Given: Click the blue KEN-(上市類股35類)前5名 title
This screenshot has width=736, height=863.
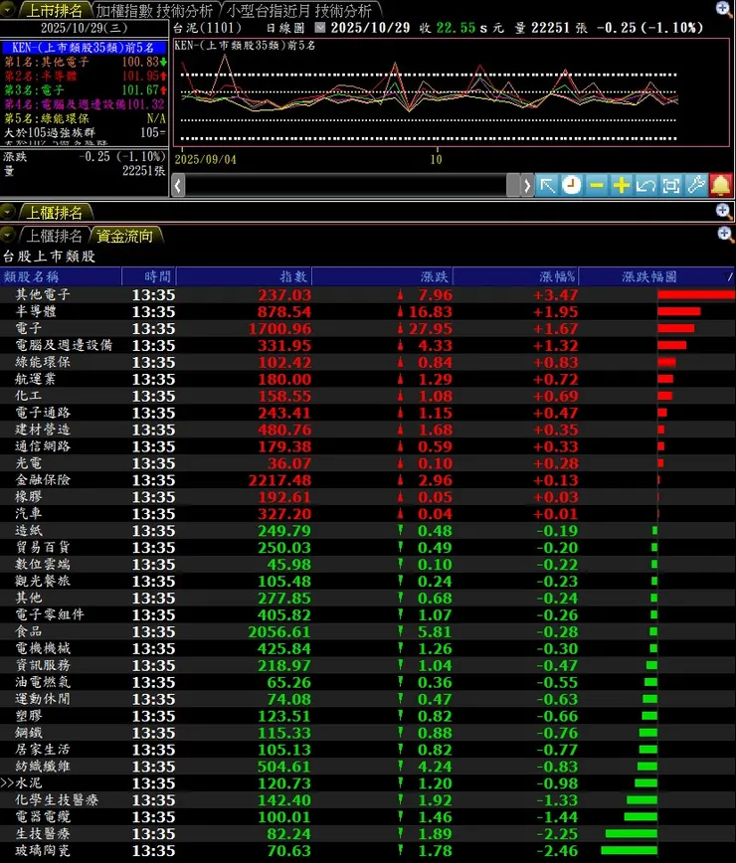Looking at the screenshot, I should click(84, 48).
